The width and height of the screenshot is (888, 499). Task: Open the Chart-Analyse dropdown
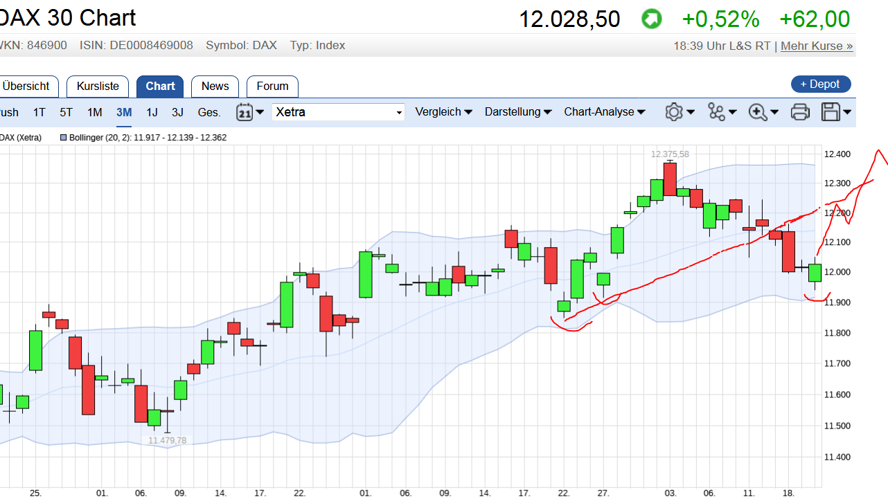pos(605,112)
